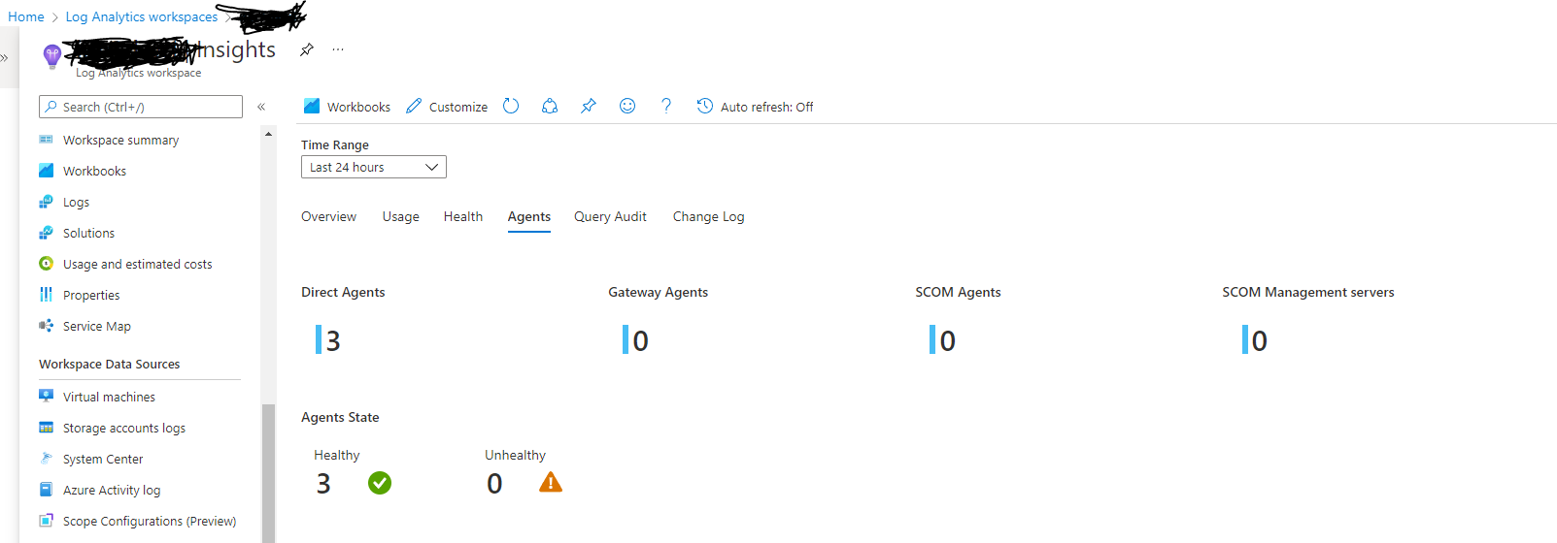Image resolution: width=1557 pixels, height=543 pixels.
Task: Click the share/notification bell toolbar icon
Action: tap(550, 106)
